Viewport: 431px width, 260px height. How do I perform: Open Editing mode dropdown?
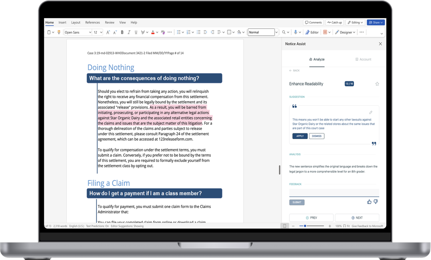356,22
